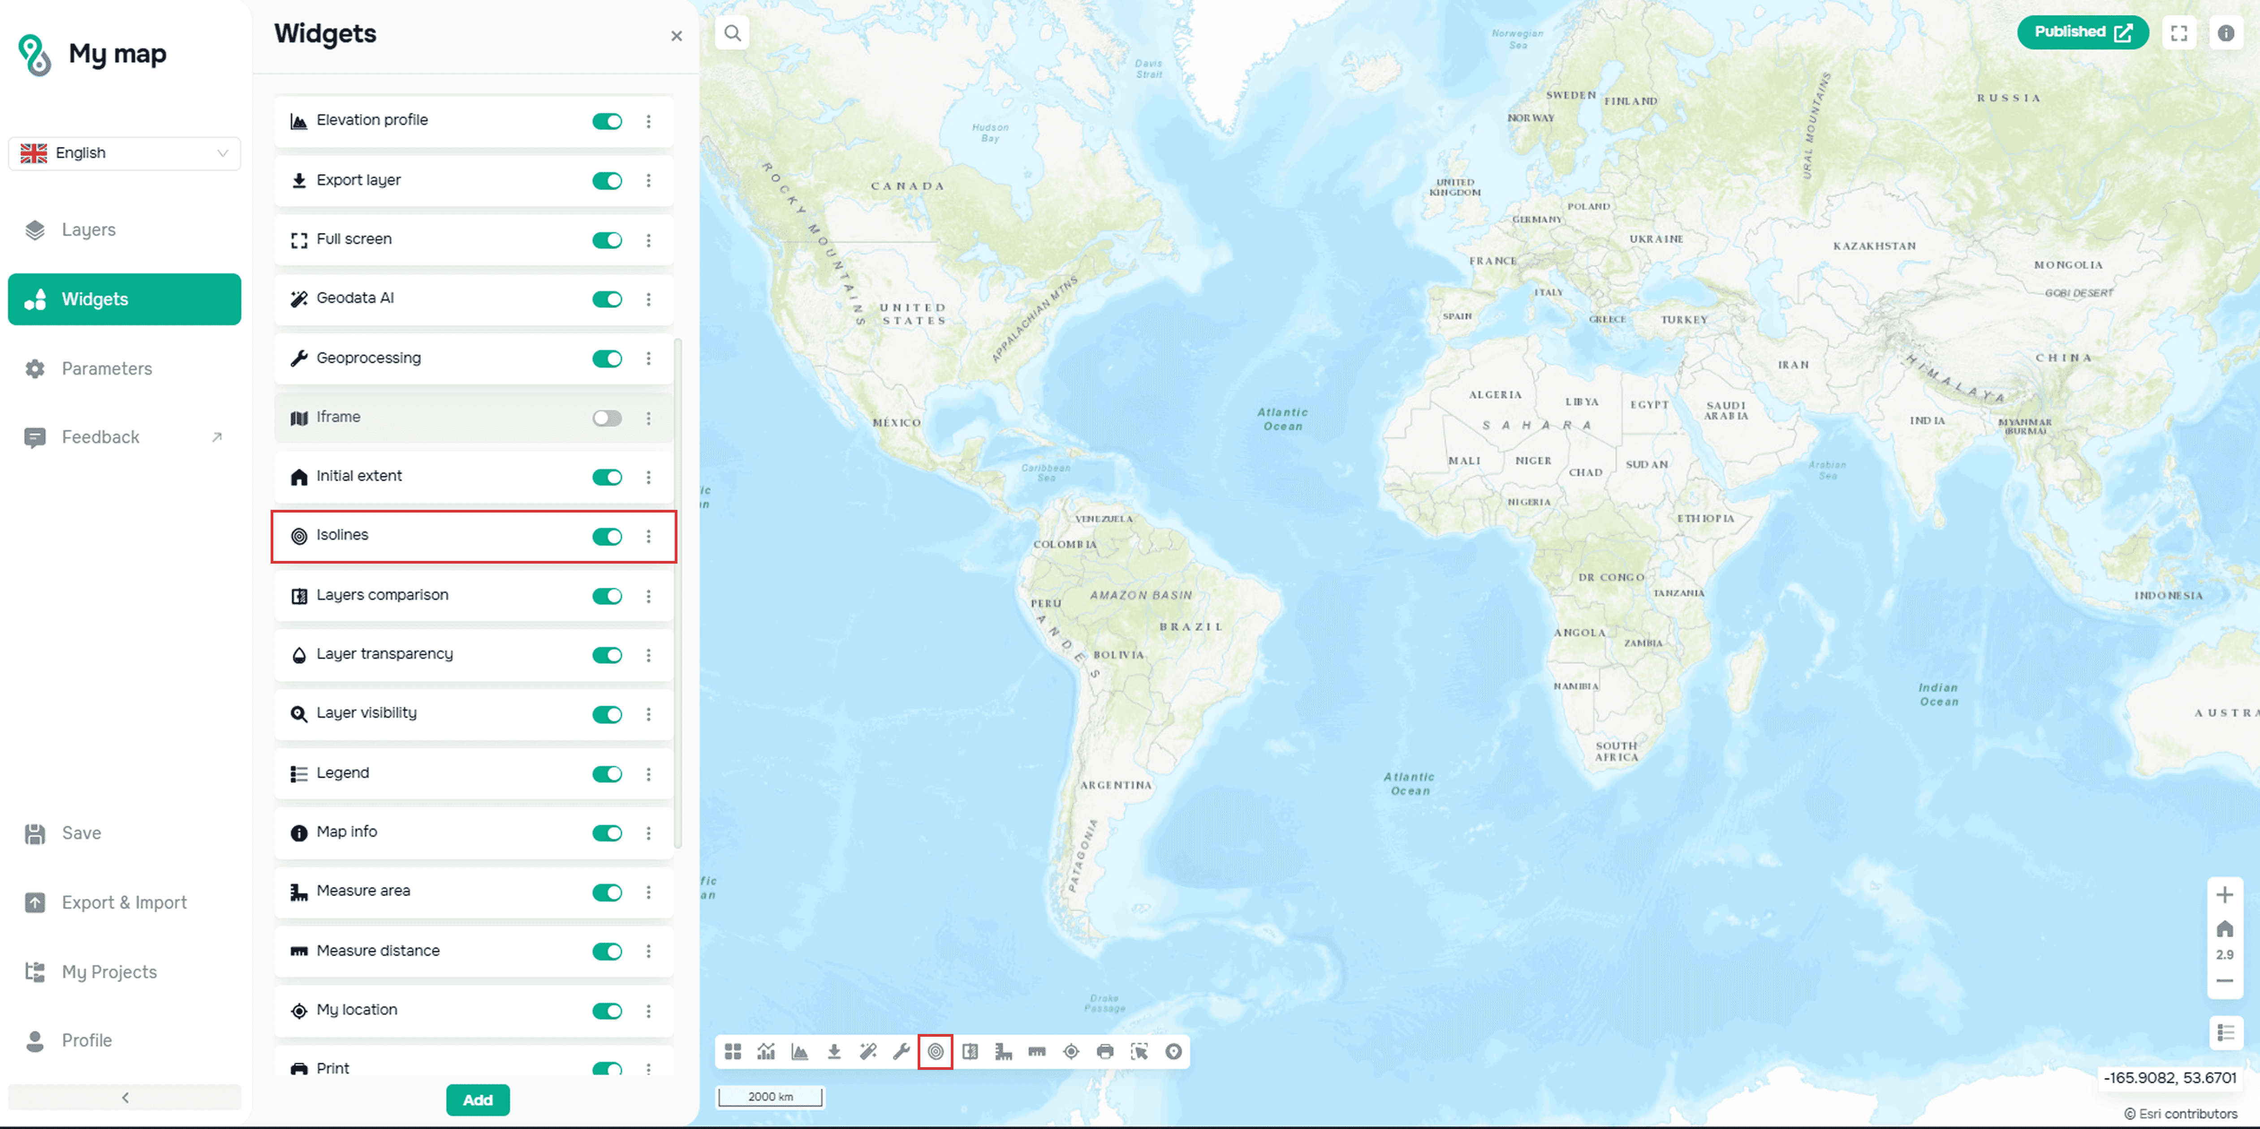Click the Isolines tool in map toolbar

[x=935, y=1051]
